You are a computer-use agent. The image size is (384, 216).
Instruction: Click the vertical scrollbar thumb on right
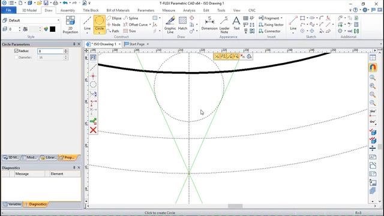[380, 146]
